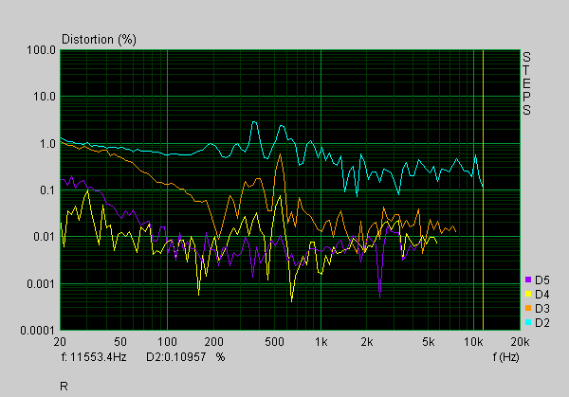Select the D5 legend label

(x=542, y=280)
